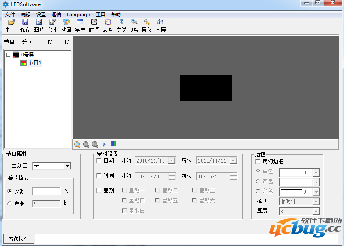
Task: Open the Language menu
Action: click(78, 14)
